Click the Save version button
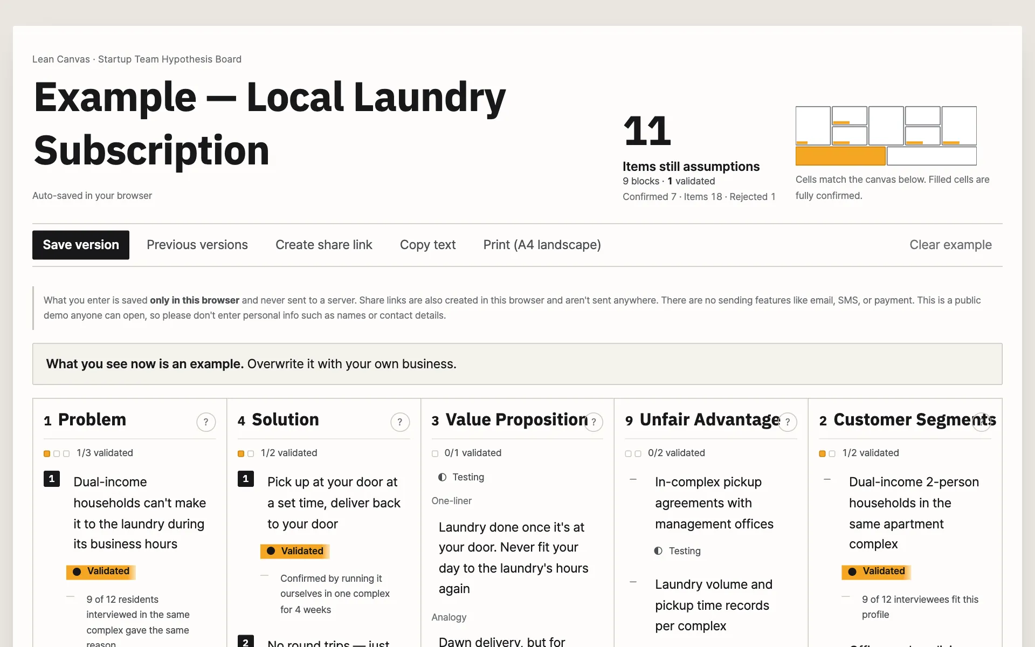This screenshot has width=1035, height=647. [81, 245]
